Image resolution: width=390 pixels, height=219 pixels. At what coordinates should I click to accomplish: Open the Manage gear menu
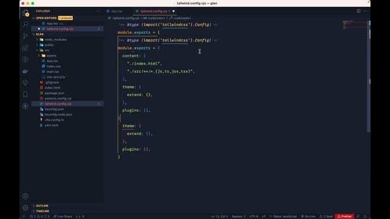click(25, 207)
